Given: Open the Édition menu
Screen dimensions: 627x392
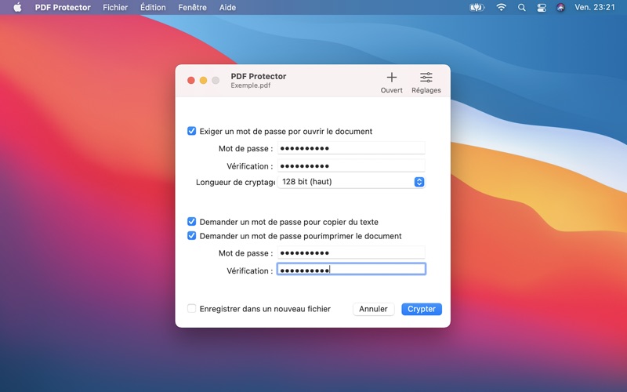Looking at the screenshot, I should (x=153, y=7).
